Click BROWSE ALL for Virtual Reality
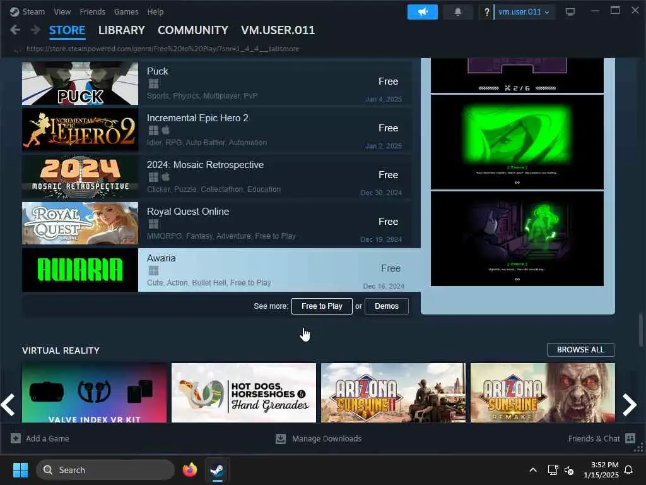This screenshot has height=485, width=646. [x=580, y=350]
